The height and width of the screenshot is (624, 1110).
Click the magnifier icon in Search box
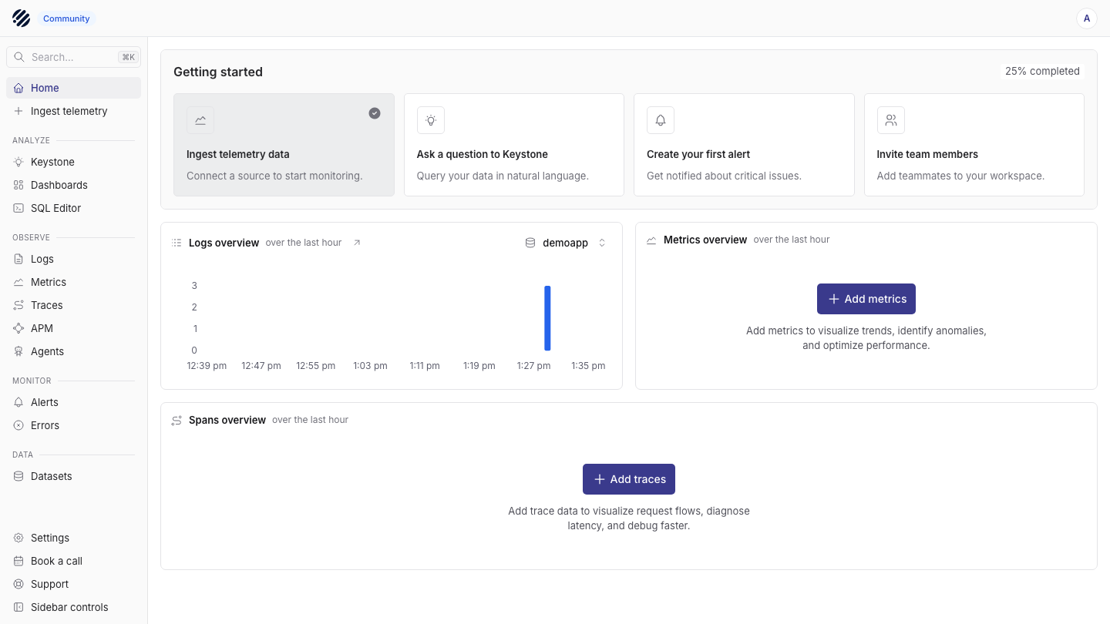point(19,57)
